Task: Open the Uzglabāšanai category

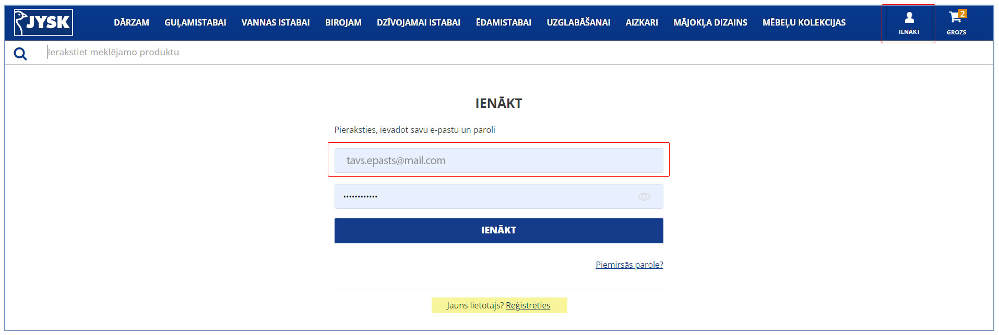Action: tap(578, 22)
